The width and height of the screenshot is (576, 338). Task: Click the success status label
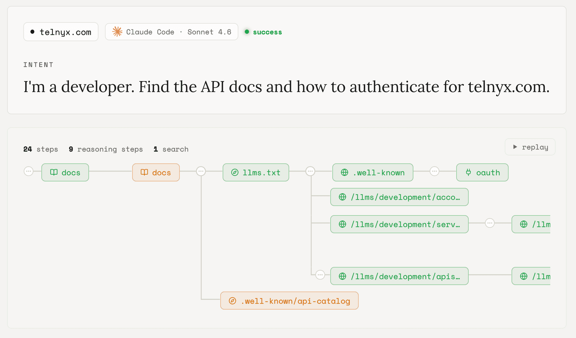click(x=267, y=32)
